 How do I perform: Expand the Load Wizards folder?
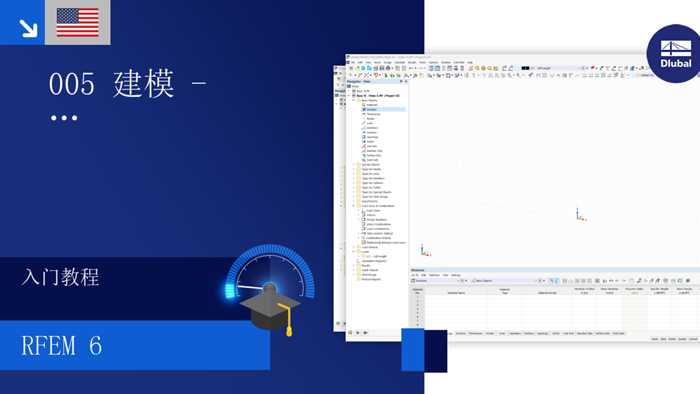pyautogui.click(x=353, y=247)
